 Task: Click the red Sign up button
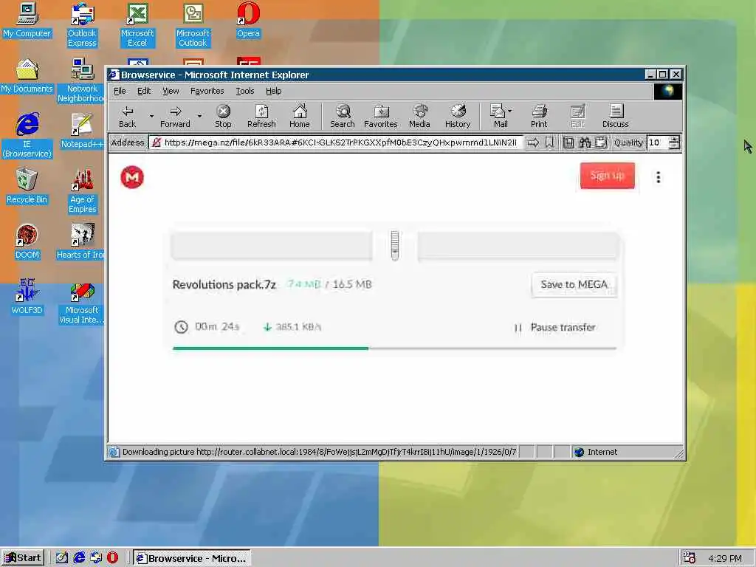(x=607, y=176)
